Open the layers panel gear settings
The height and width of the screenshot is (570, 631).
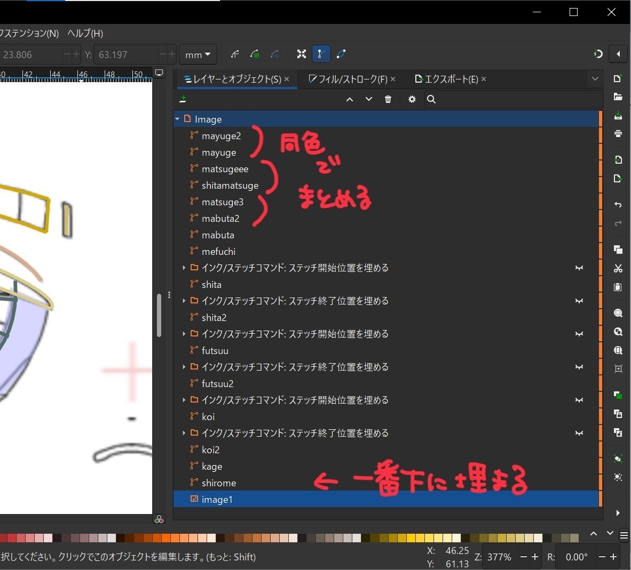click(412, 99)
